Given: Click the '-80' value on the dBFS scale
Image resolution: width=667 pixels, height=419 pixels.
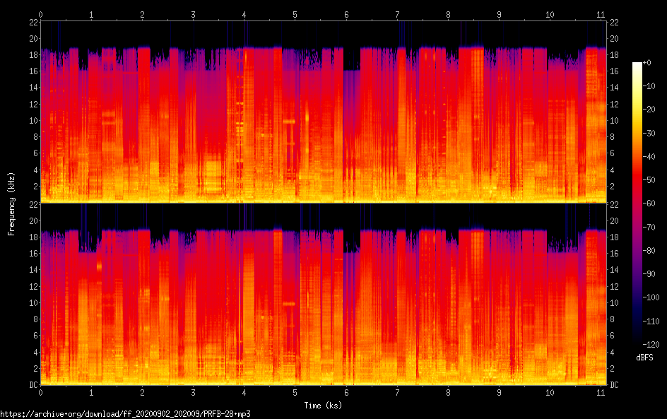Looking at the screenshot, I should pyautogui.click(x=649, y=251).
